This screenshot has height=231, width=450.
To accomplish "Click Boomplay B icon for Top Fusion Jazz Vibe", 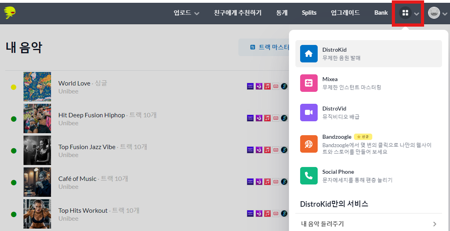I will pos(284,150).
